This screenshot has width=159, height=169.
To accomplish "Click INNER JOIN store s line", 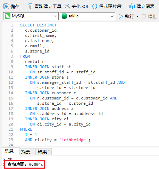I will click(47, 77).
